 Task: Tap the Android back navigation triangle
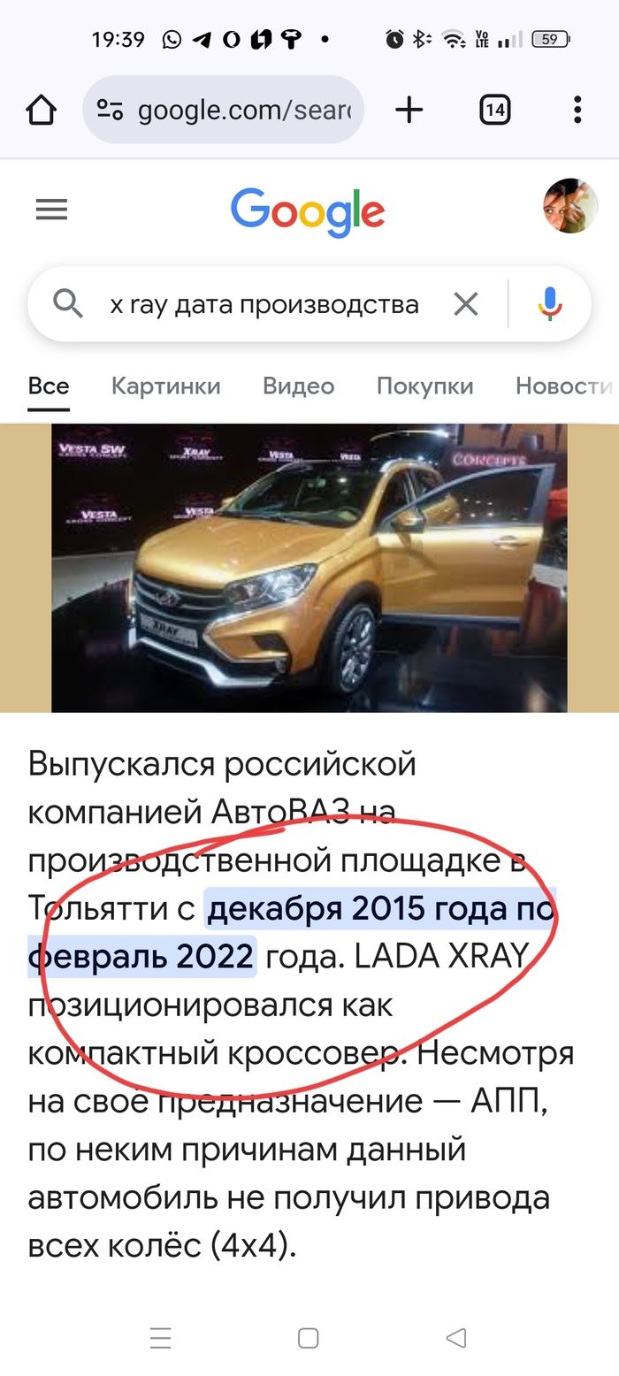click(456, 1338)
